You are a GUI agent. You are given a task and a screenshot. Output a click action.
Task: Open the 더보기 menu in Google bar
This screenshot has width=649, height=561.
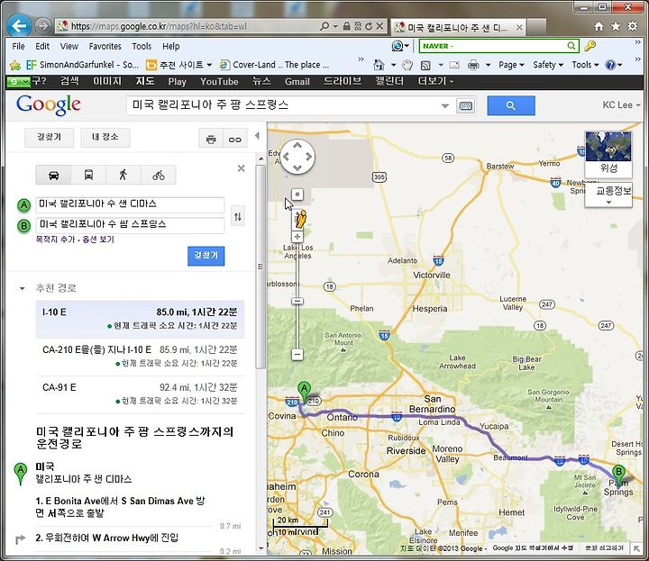[435, 81]
